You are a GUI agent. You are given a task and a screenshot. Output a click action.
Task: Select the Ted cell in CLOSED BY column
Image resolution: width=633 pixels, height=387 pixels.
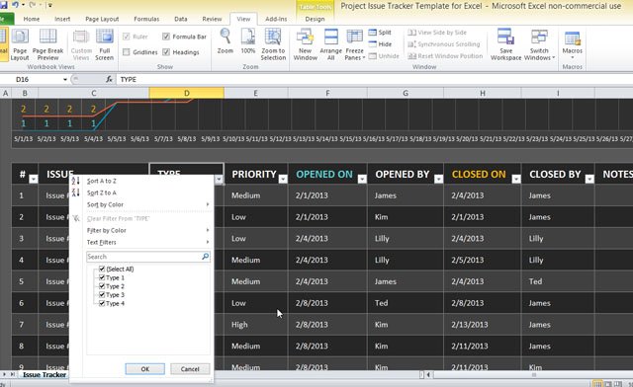558,281
